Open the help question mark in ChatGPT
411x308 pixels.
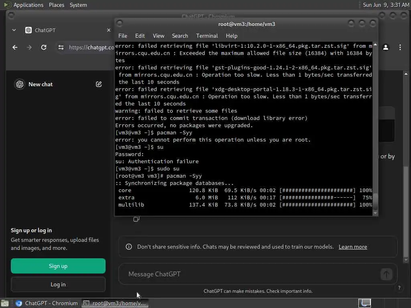pos(399,288)
